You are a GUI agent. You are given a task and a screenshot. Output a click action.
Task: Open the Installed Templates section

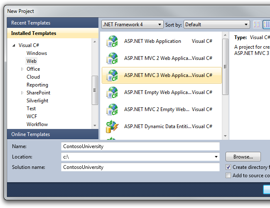[x=53, y=33]
